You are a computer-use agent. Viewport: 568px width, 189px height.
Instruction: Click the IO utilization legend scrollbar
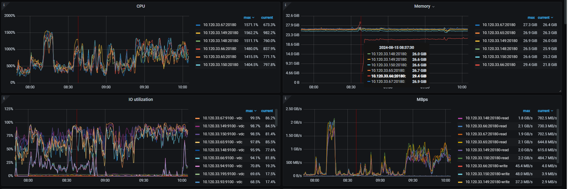(x=276, y=118)
